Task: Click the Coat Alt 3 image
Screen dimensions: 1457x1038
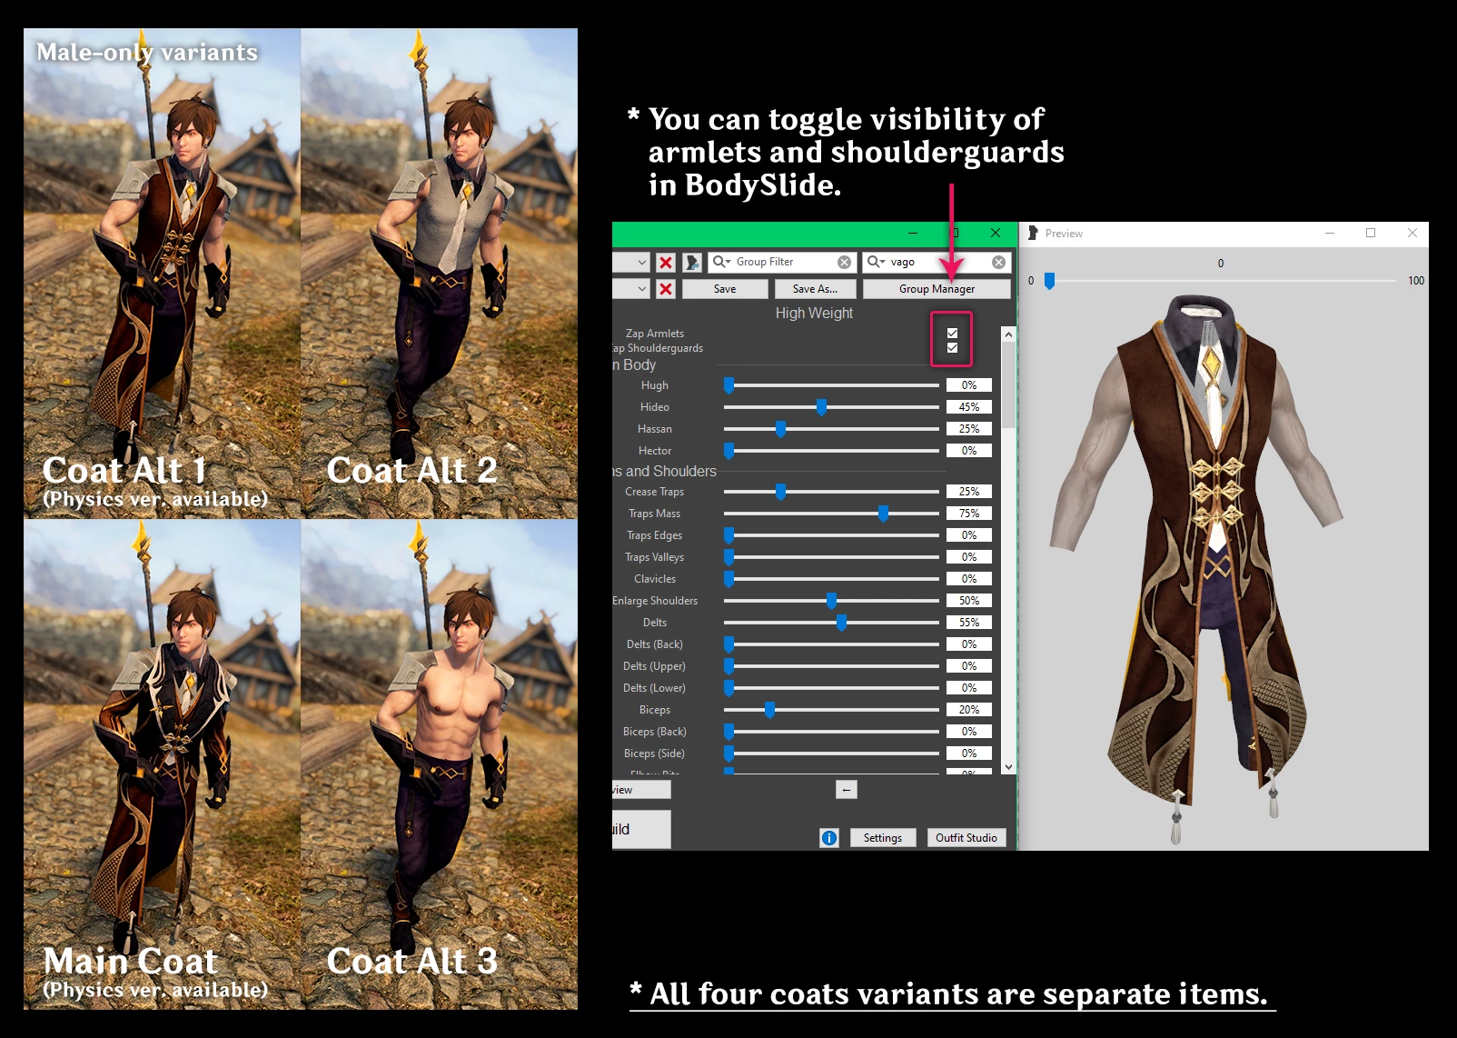Action: click(x=439, y=764)
